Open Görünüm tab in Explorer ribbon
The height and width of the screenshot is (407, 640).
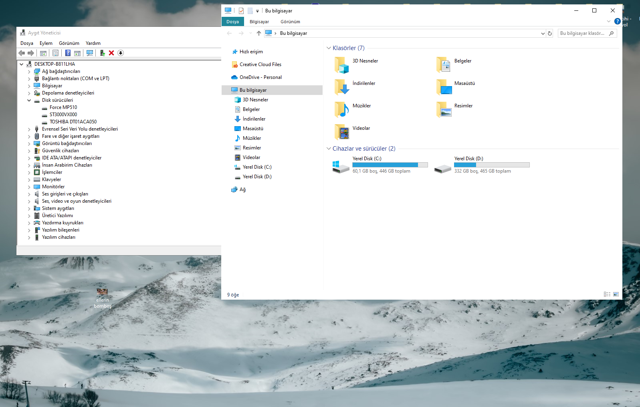(290, 22)
